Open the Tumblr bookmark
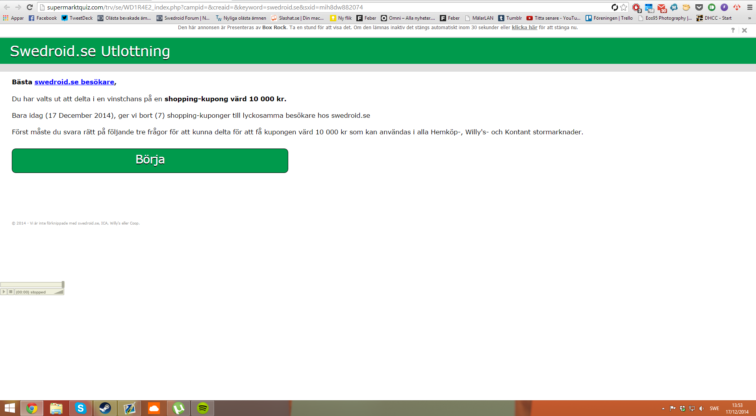 (510, 18)
